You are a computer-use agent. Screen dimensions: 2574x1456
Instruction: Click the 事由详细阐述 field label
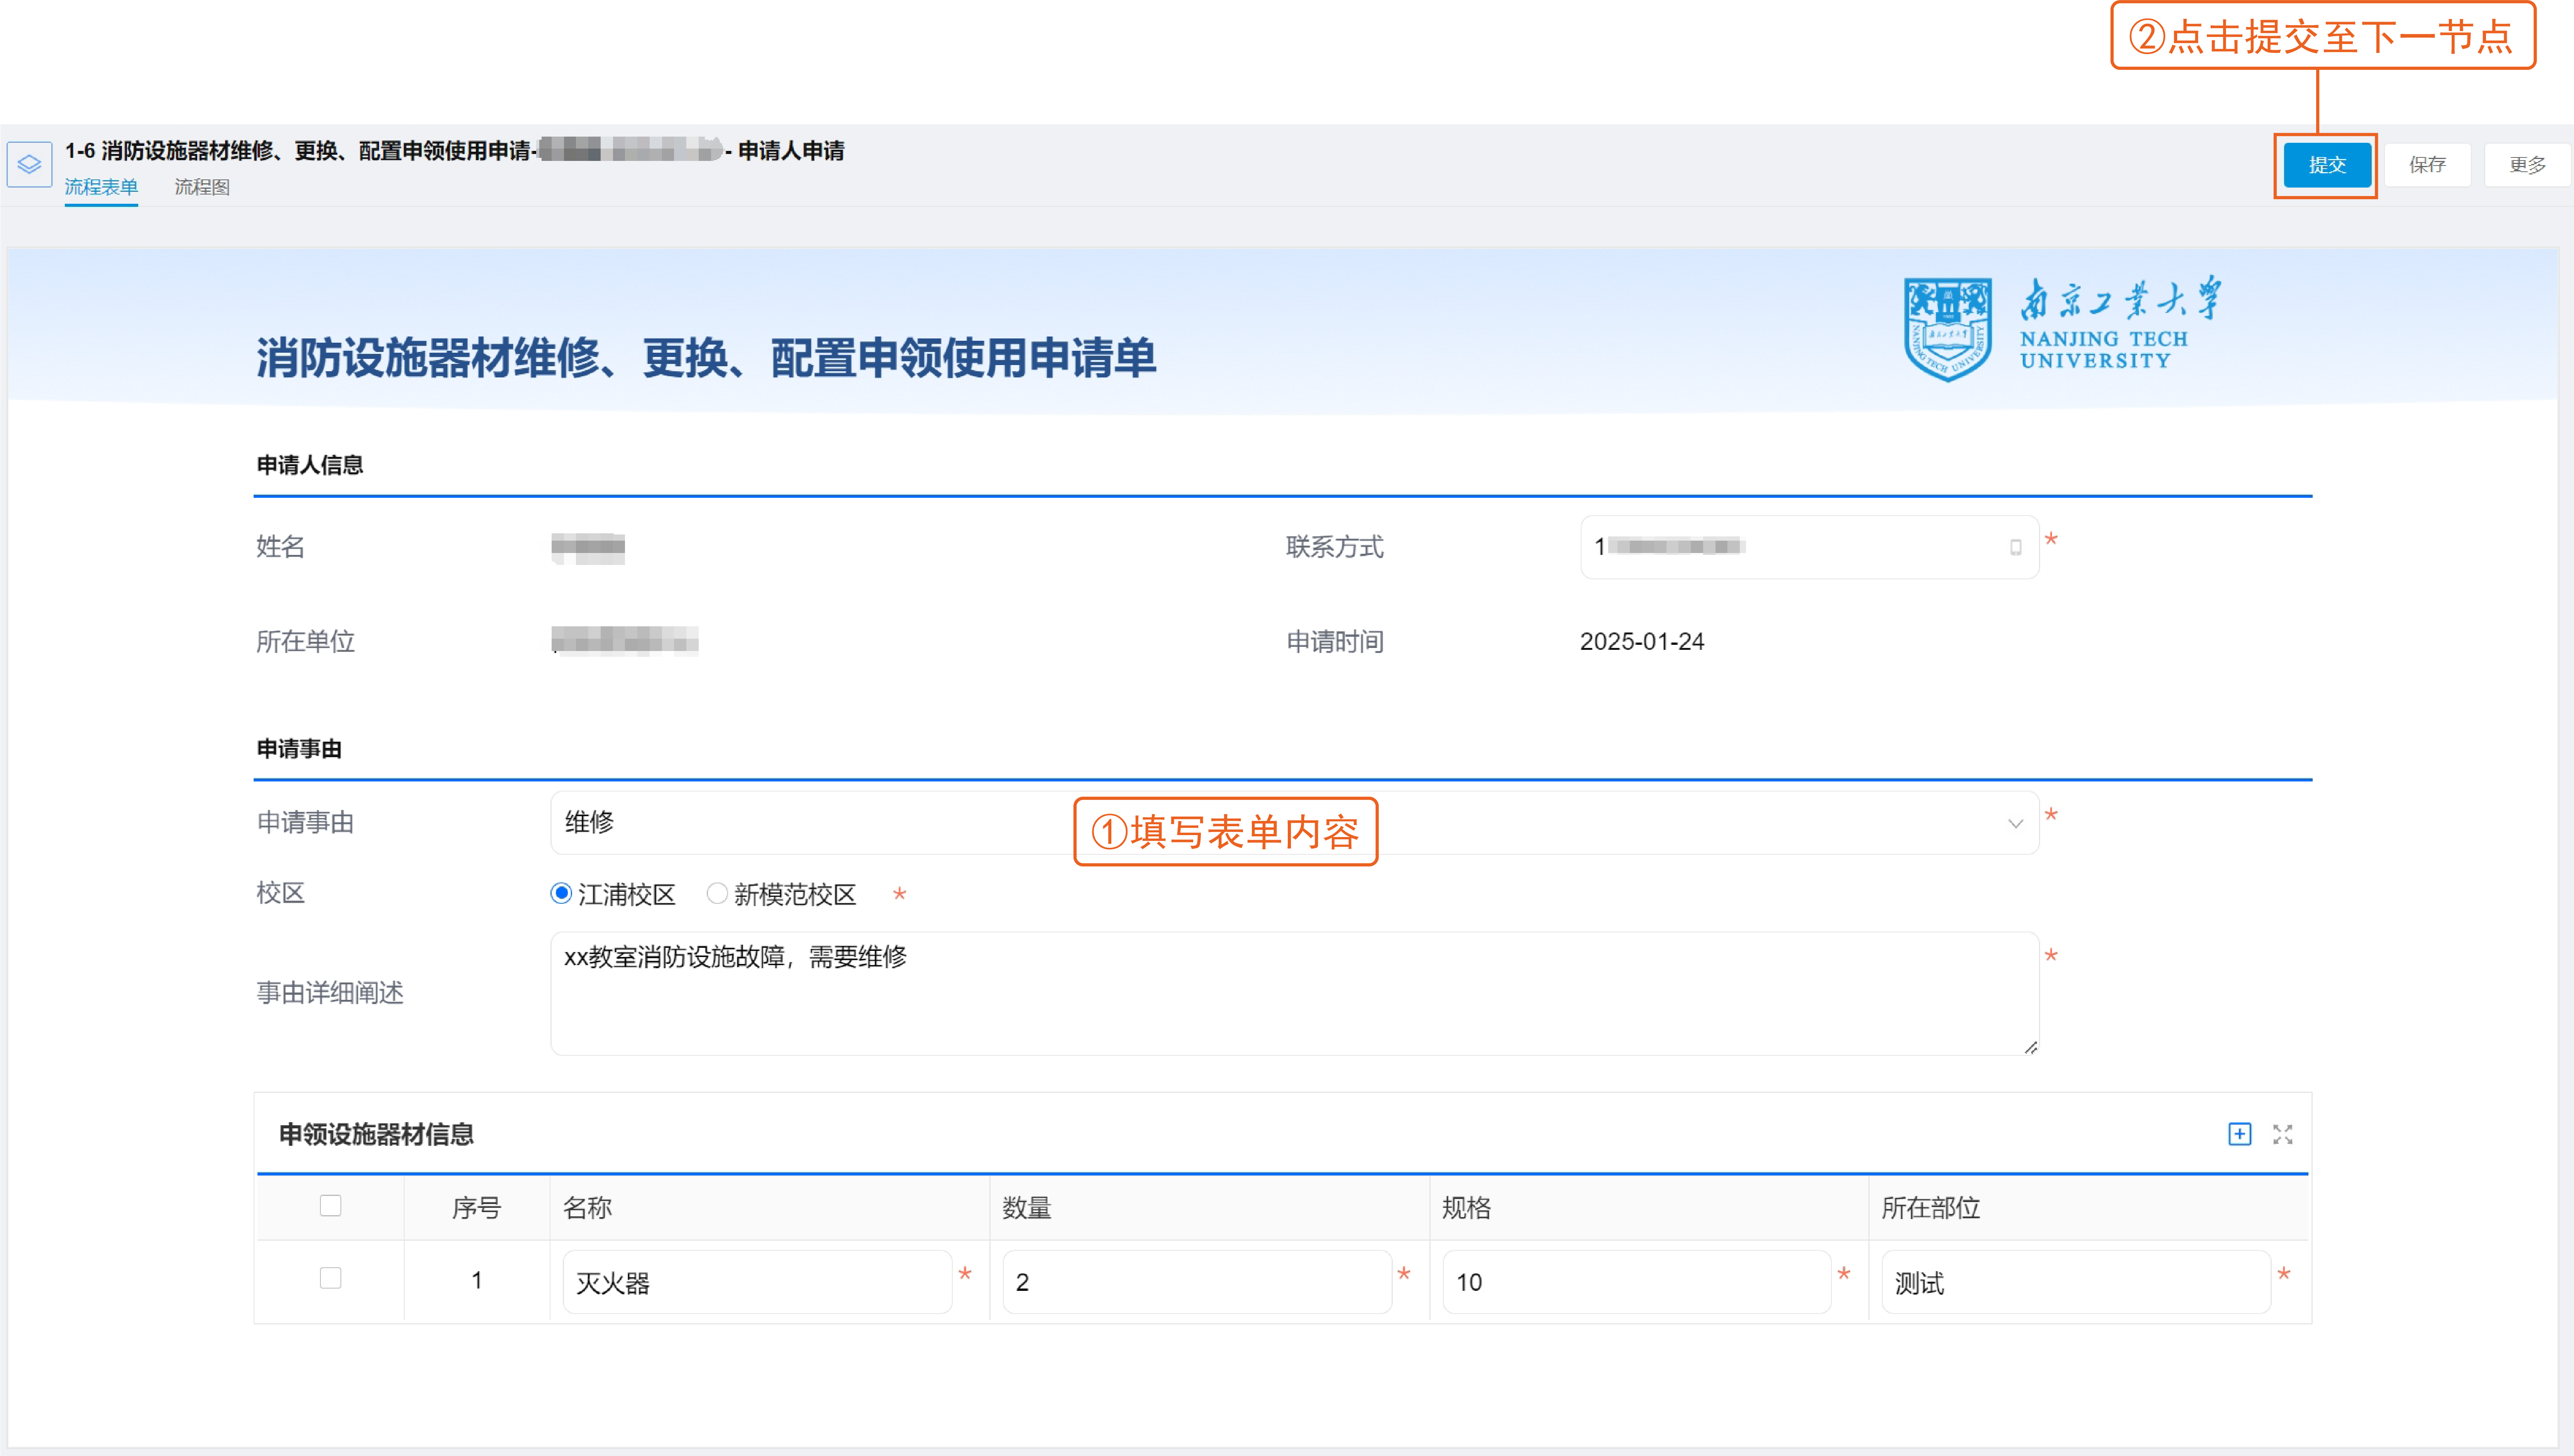pos(330,993)
